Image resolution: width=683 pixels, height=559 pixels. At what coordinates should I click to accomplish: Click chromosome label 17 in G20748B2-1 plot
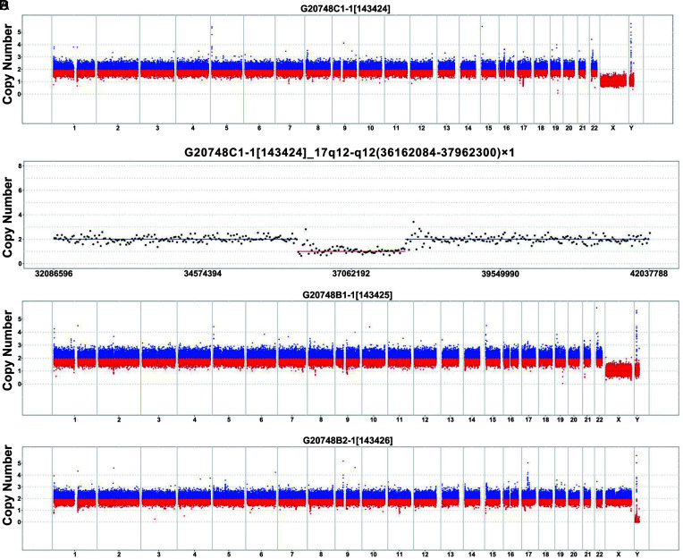click(528, 555)
